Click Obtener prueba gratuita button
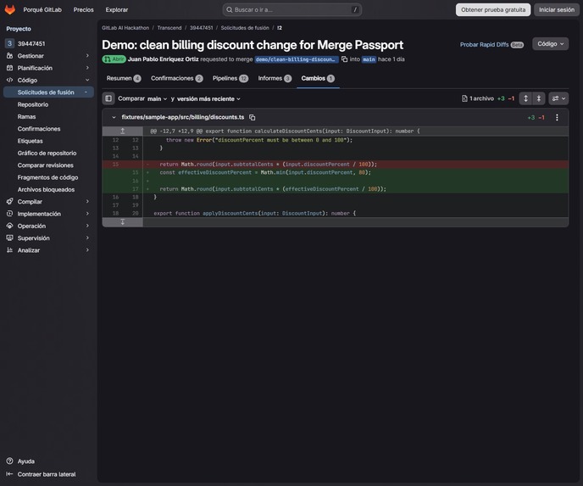583x486 pixels. pos(493,9)
